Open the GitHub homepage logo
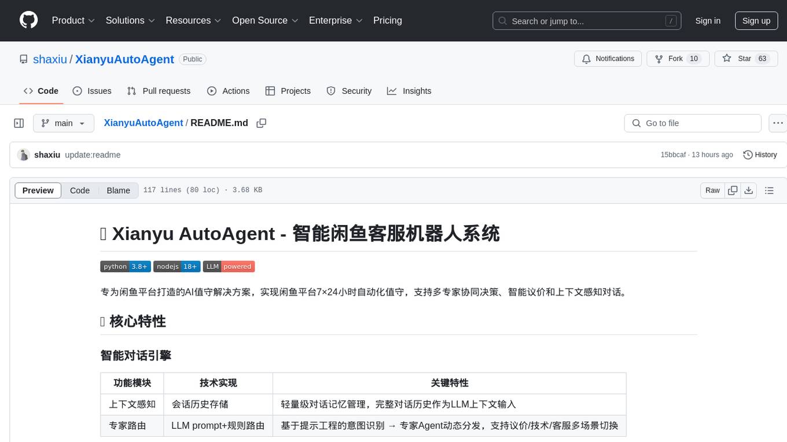 tap(29, 20)
